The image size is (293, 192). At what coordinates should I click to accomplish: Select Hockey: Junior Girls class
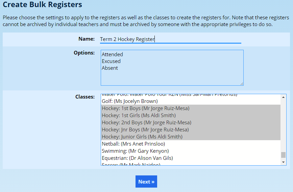(x=142, y=137)
